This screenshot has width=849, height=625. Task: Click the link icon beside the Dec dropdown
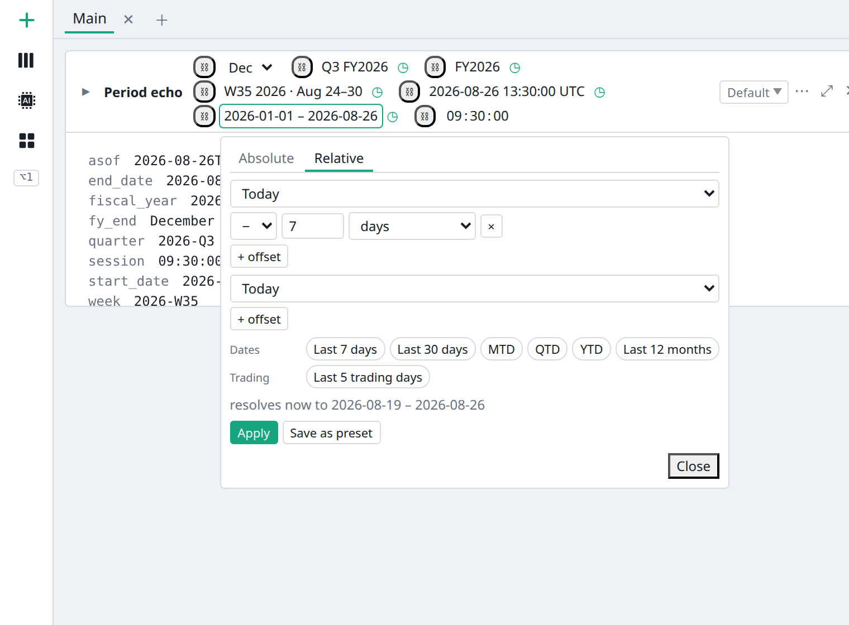[x=204, y=68]
